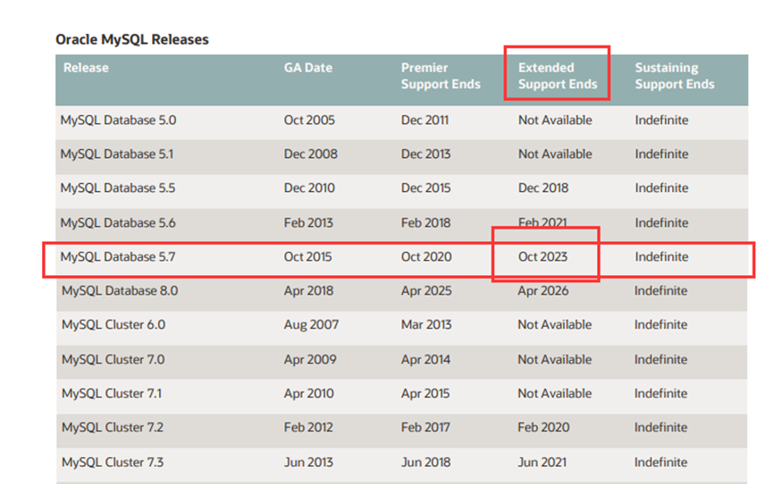Click premier support date 'Oct 2020'

[426, 257]
